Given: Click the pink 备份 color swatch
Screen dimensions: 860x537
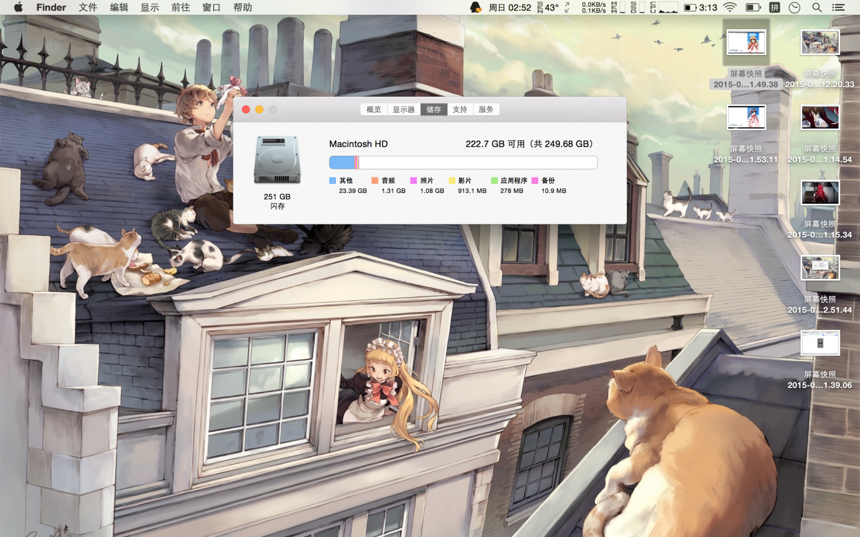Looking at the screenshot, I should pyautogui.click(x=535, y=180).
